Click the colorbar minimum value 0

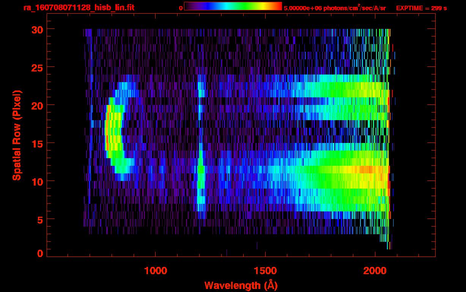181,8
